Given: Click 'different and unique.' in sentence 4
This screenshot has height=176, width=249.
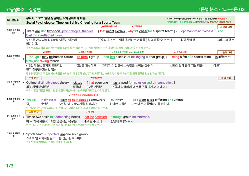Looking at the screenshot, I should coord(170,100).
